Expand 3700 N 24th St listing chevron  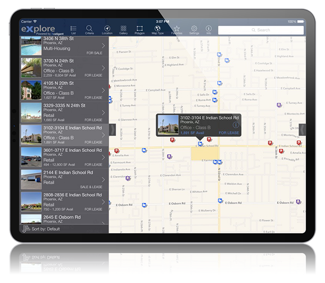(x=103, y=68)
